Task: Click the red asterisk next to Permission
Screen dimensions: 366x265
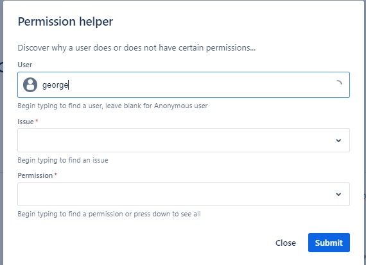Action: 56,174
